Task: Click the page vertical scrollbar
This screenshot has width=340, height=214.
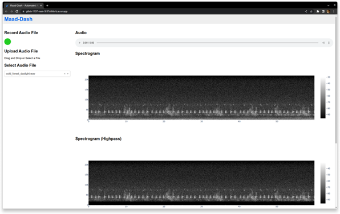Action: tap(336, 80)
